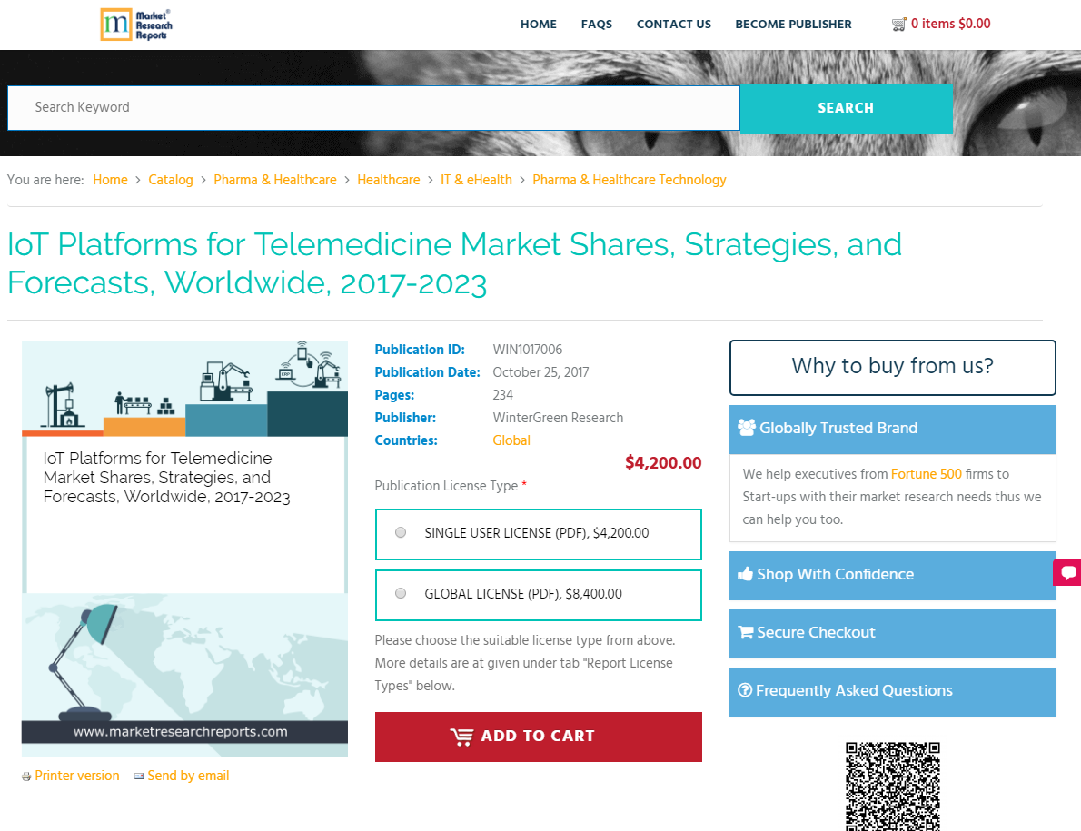The height and width of the screenshot is (831, 1081).
Task: Select the Single User License radio button
Action: (401, 532)
